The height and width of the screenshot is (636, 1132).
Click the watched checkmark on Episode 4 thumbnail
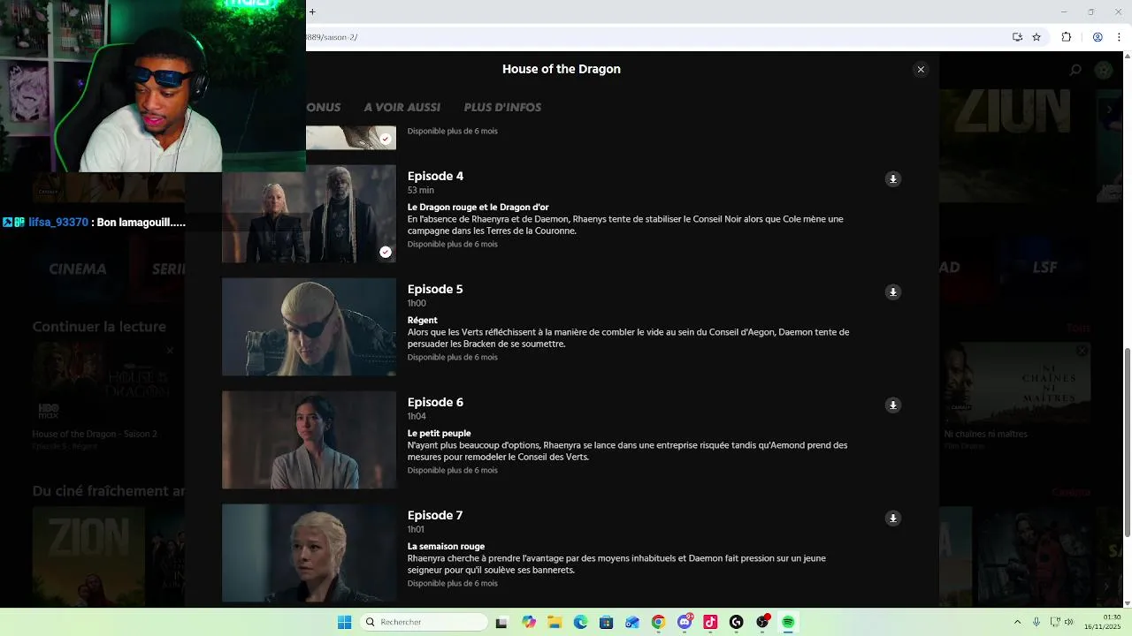[x=386, y=252]
